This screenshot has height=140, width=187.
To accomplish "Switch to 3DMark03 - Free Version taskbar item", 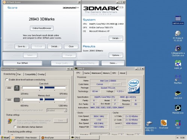I will pyautogui.click(x=25, y=138).
